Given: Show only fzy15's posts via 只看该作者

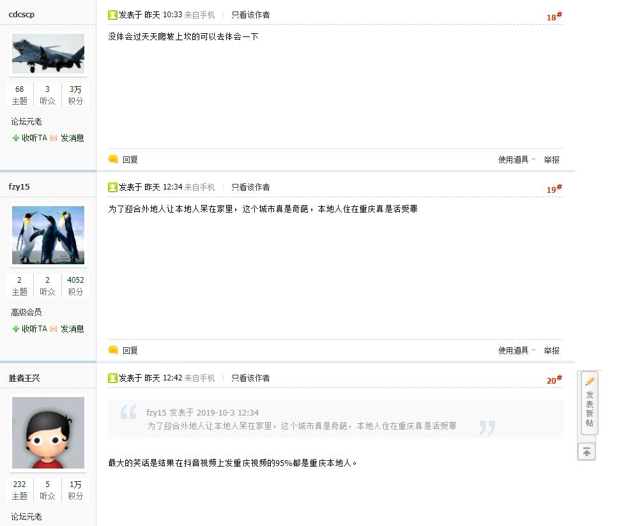Looking at the screenshot, I should pos(250,187).
